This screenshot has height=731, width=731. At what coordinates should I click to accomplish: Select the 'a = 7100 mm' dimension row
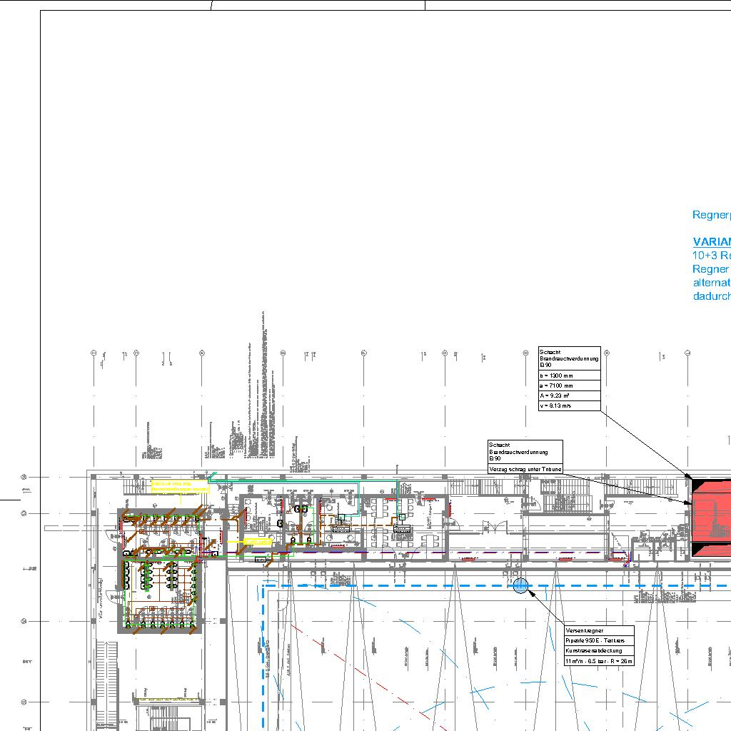569,385
